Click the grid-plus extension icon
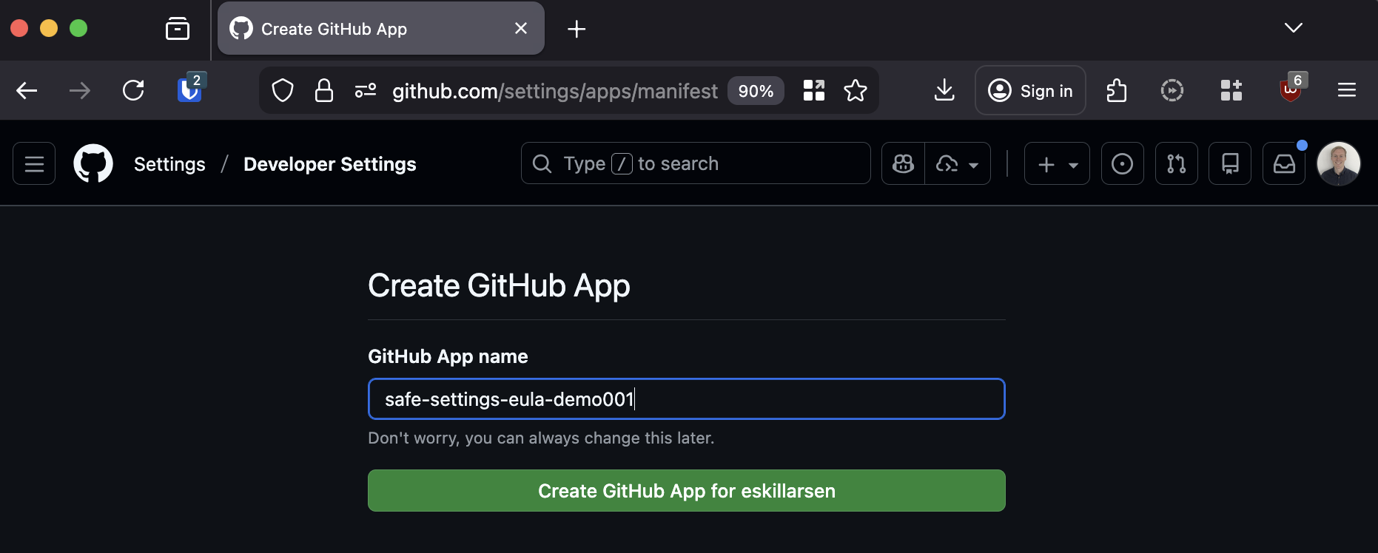This screenshot has height=553, width=1378. pos(1231,91)
